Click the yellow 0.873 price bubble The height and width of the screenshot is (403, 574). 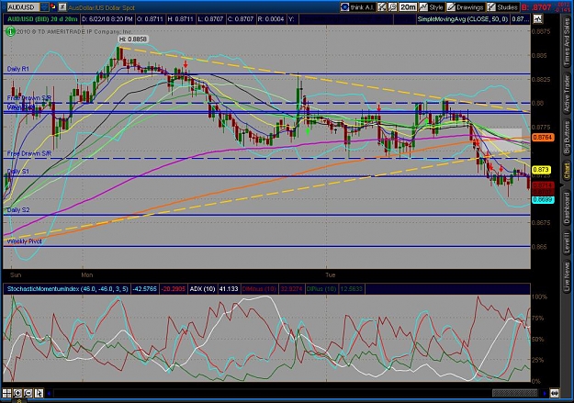point(541,170)
